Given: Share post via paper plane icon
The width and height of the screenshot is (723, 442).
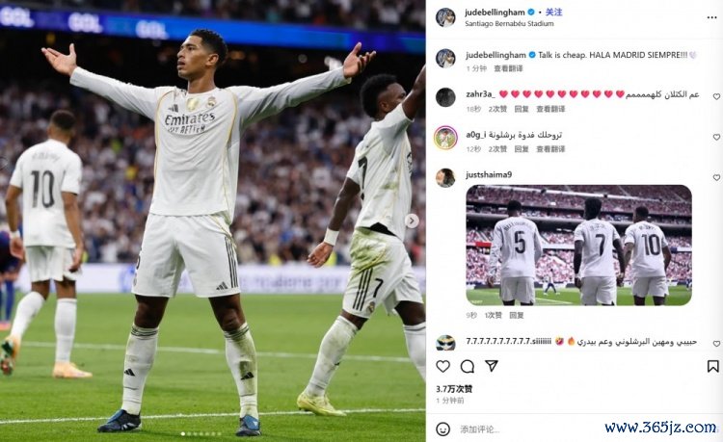Looking at the screenshot, I should [492, 366].
